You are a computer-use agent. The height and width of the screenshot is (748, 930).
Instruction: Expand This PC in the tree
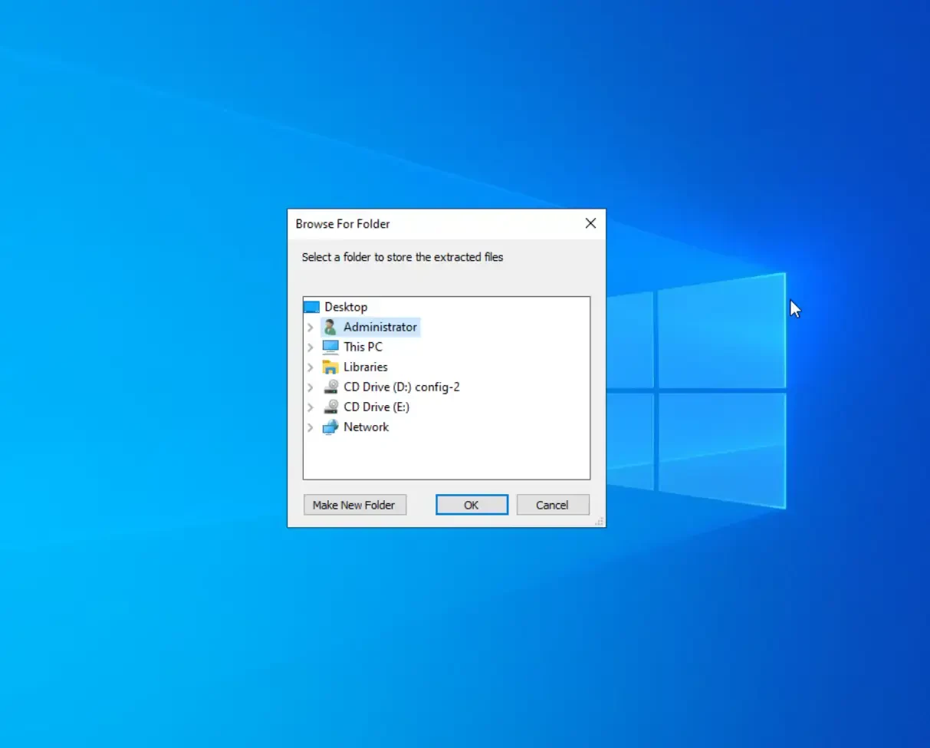(x=311, y=347)
